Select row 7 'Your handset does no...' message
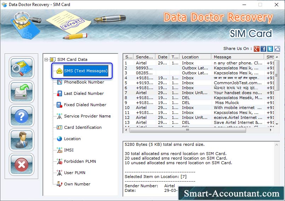Viewport: 285px width, 201px height. pyautogui.click(x=199, y=93)
